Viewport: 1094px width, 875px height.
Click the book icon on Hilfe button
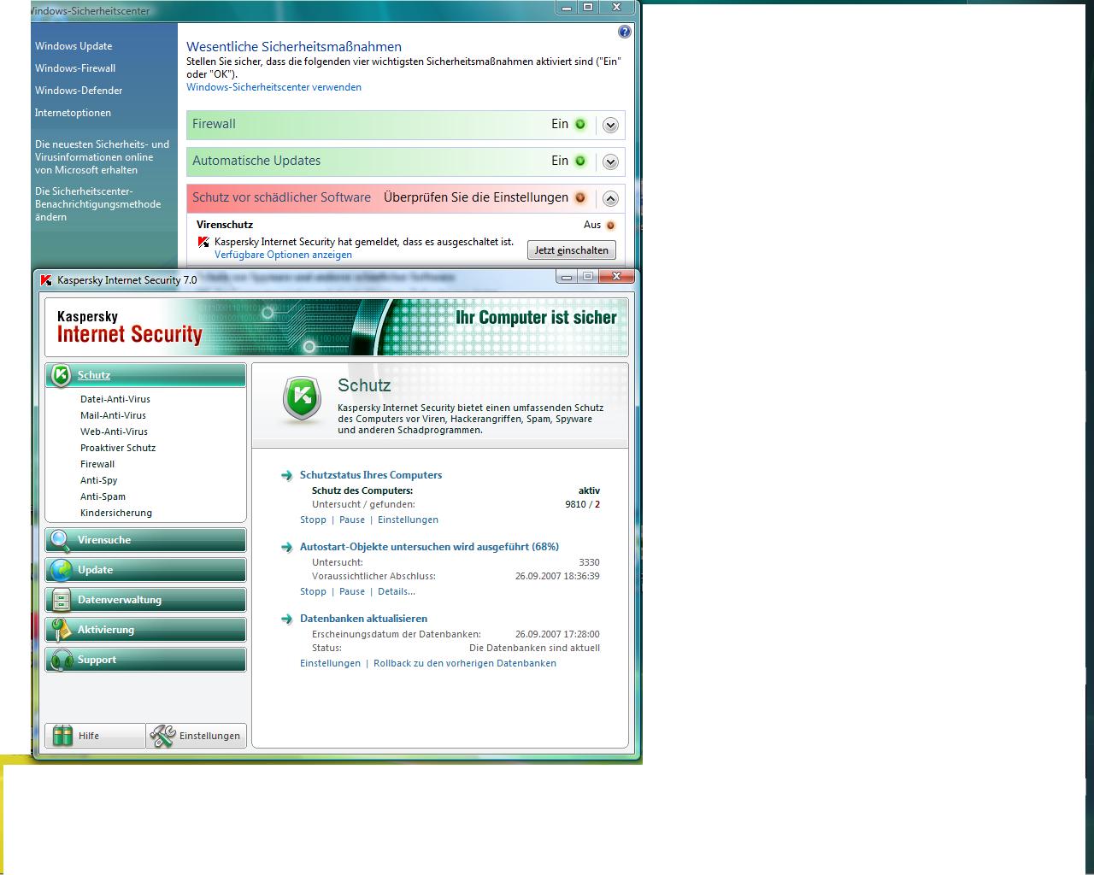[63, 736]
